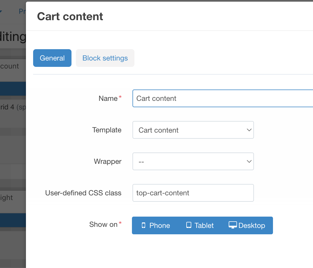Screen dimensions: 313x268
Task: Expand the Wrapper dropdown
Action: pos(193,161)
